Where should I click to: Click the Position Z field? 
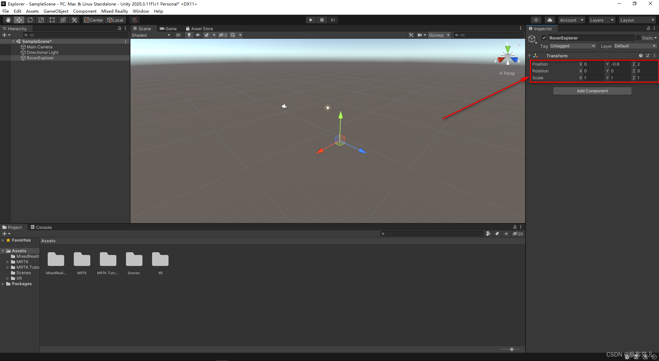point(647,64)
